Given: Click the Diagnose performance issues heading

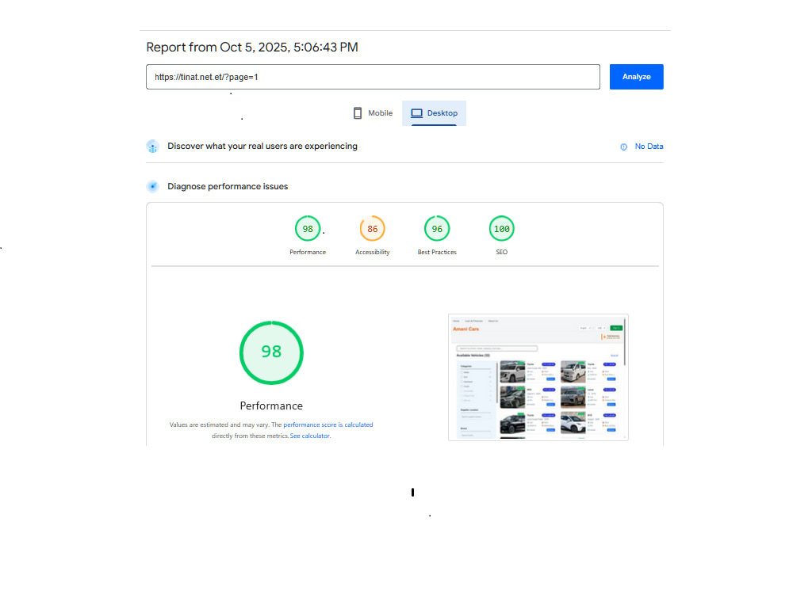Looking at the screenshot, I should coord(228,186).
